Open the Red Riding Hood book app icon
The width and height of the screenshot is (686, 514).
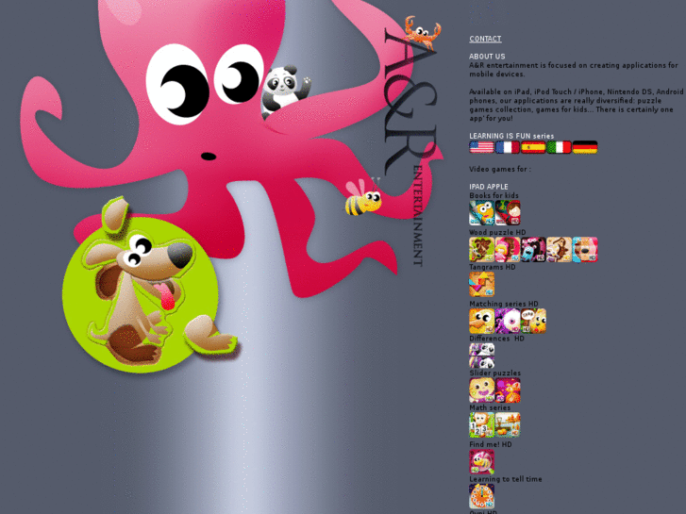(508, 212)
